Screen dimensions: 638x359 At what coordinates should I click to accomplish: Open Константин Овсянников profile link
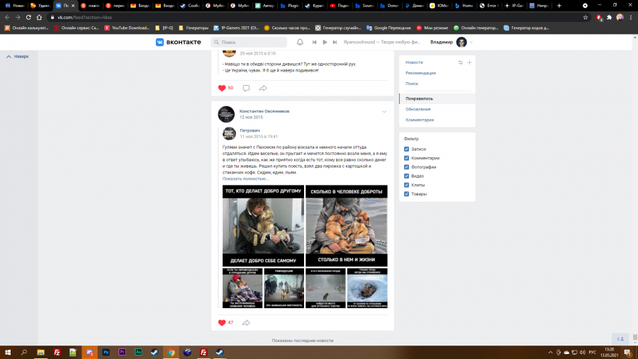264,111
